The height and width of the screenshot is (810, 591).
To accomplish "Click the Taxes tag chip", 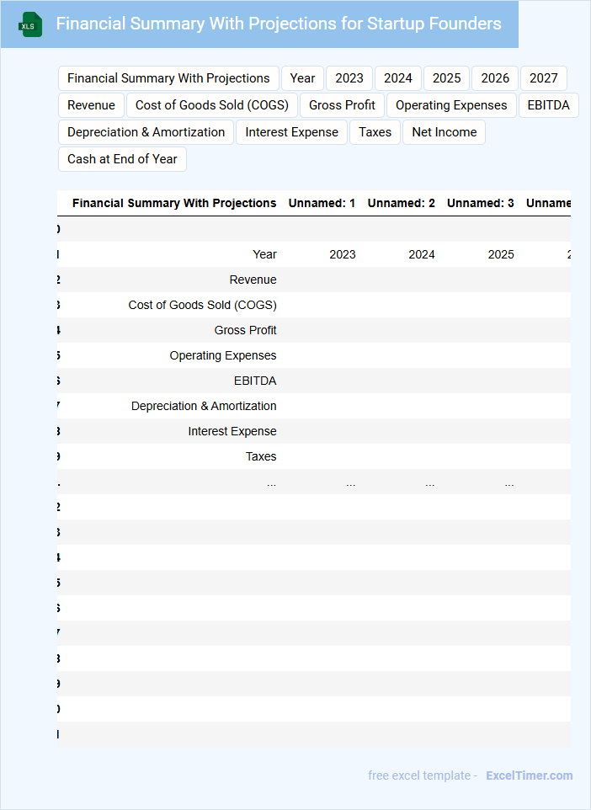I will pyautogui.click(x=375, y=132).
